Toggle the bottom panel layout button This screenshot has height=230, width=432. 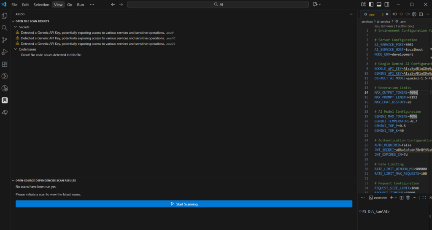pyautogui.click(x=378, y=5)
